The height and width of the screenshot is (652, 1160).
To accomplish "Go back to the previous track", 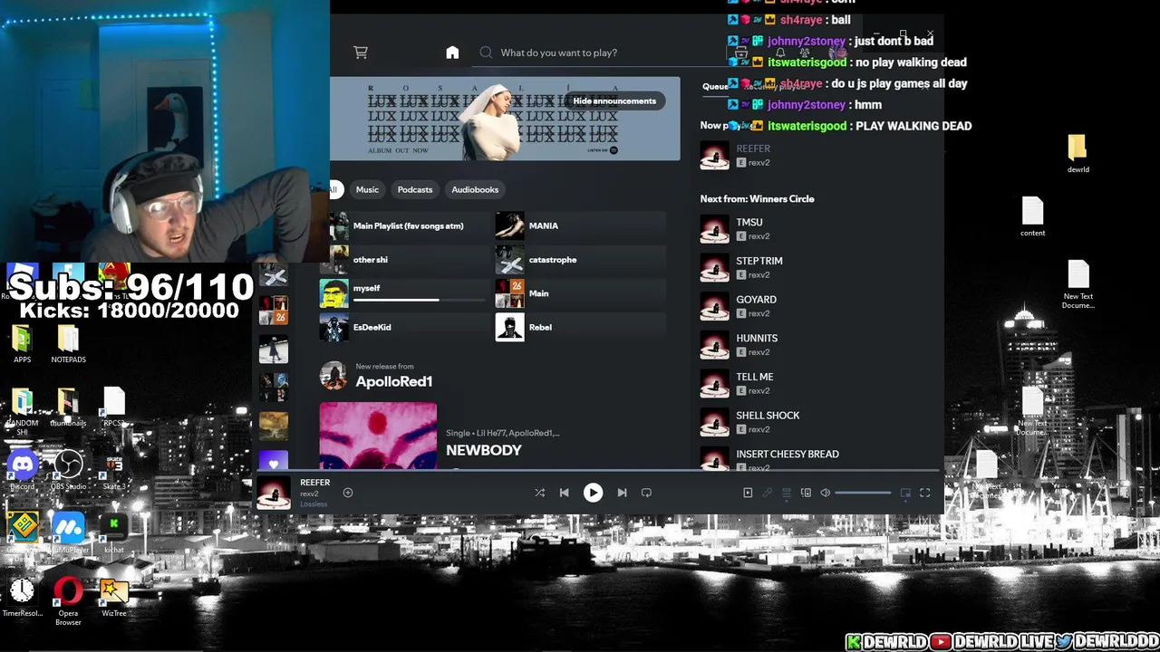I will point(564,493).
